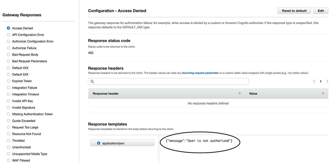Image resolution: width=331 pixels, height=163 pixels.
Task: Open the incoming request parameter link
Action: pyautogui.click(x=200, y=73)
